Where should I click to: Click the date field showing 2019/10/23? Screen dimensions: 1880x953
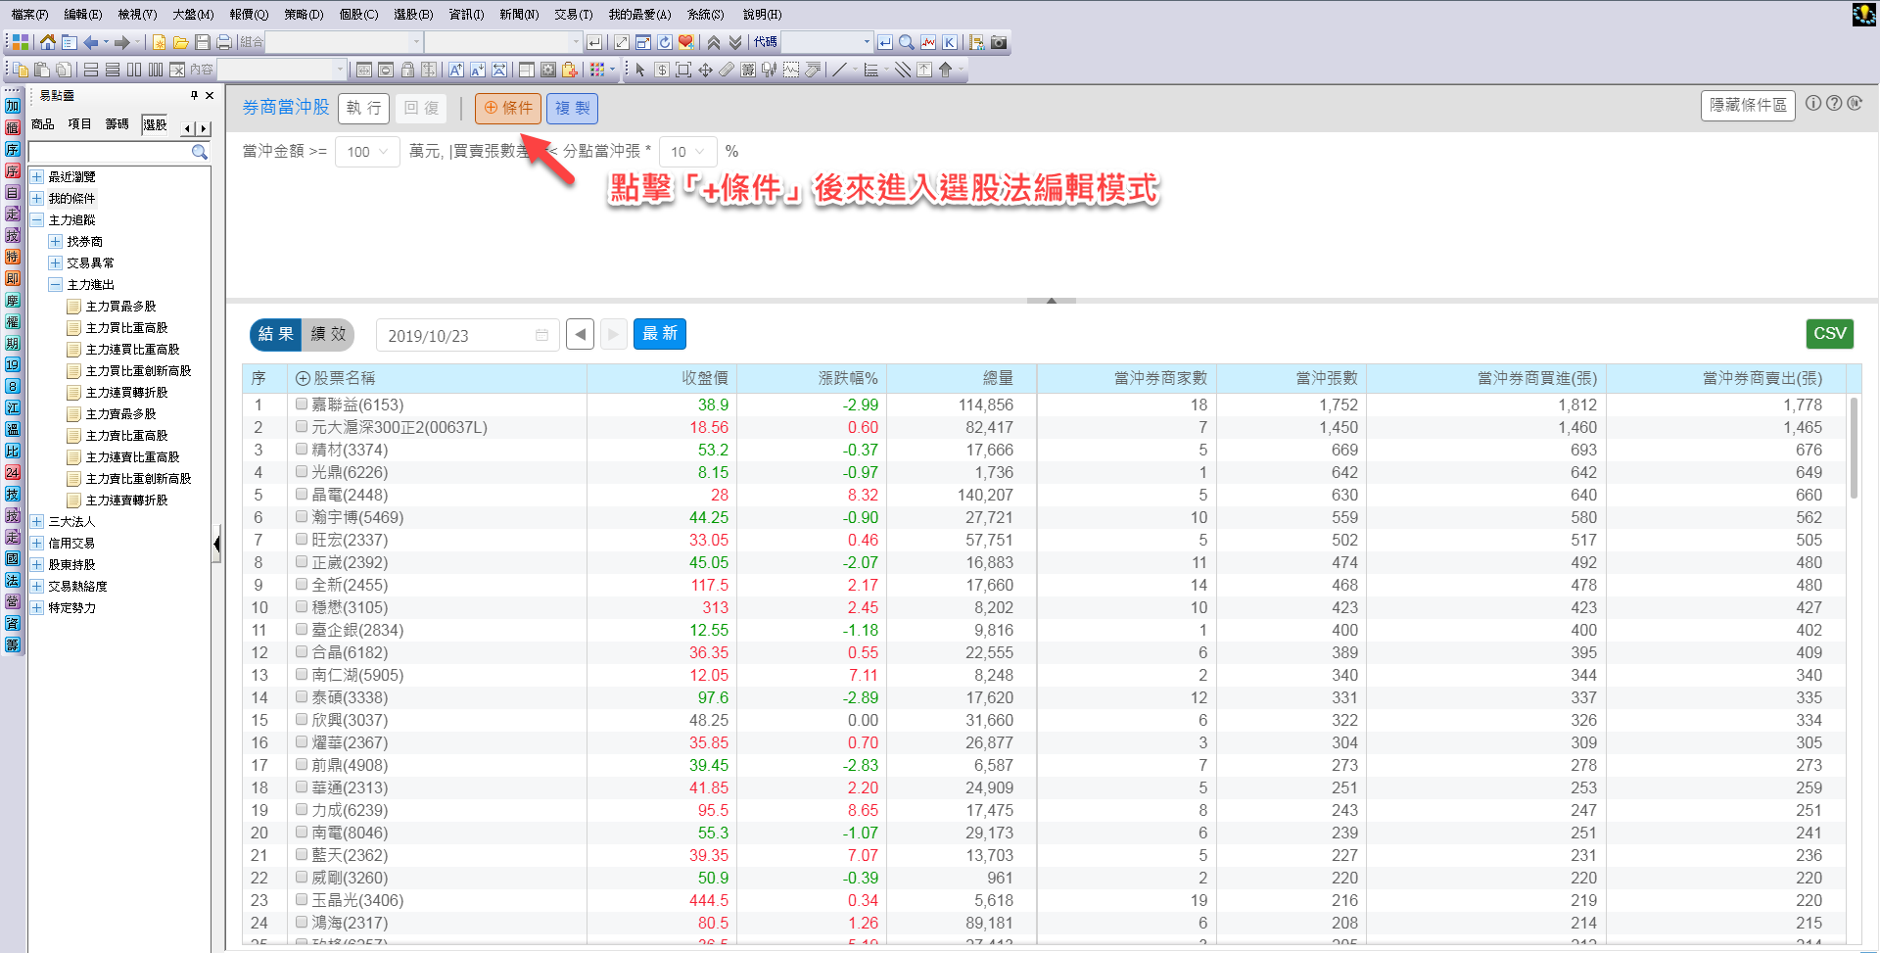tap(467, 335)
